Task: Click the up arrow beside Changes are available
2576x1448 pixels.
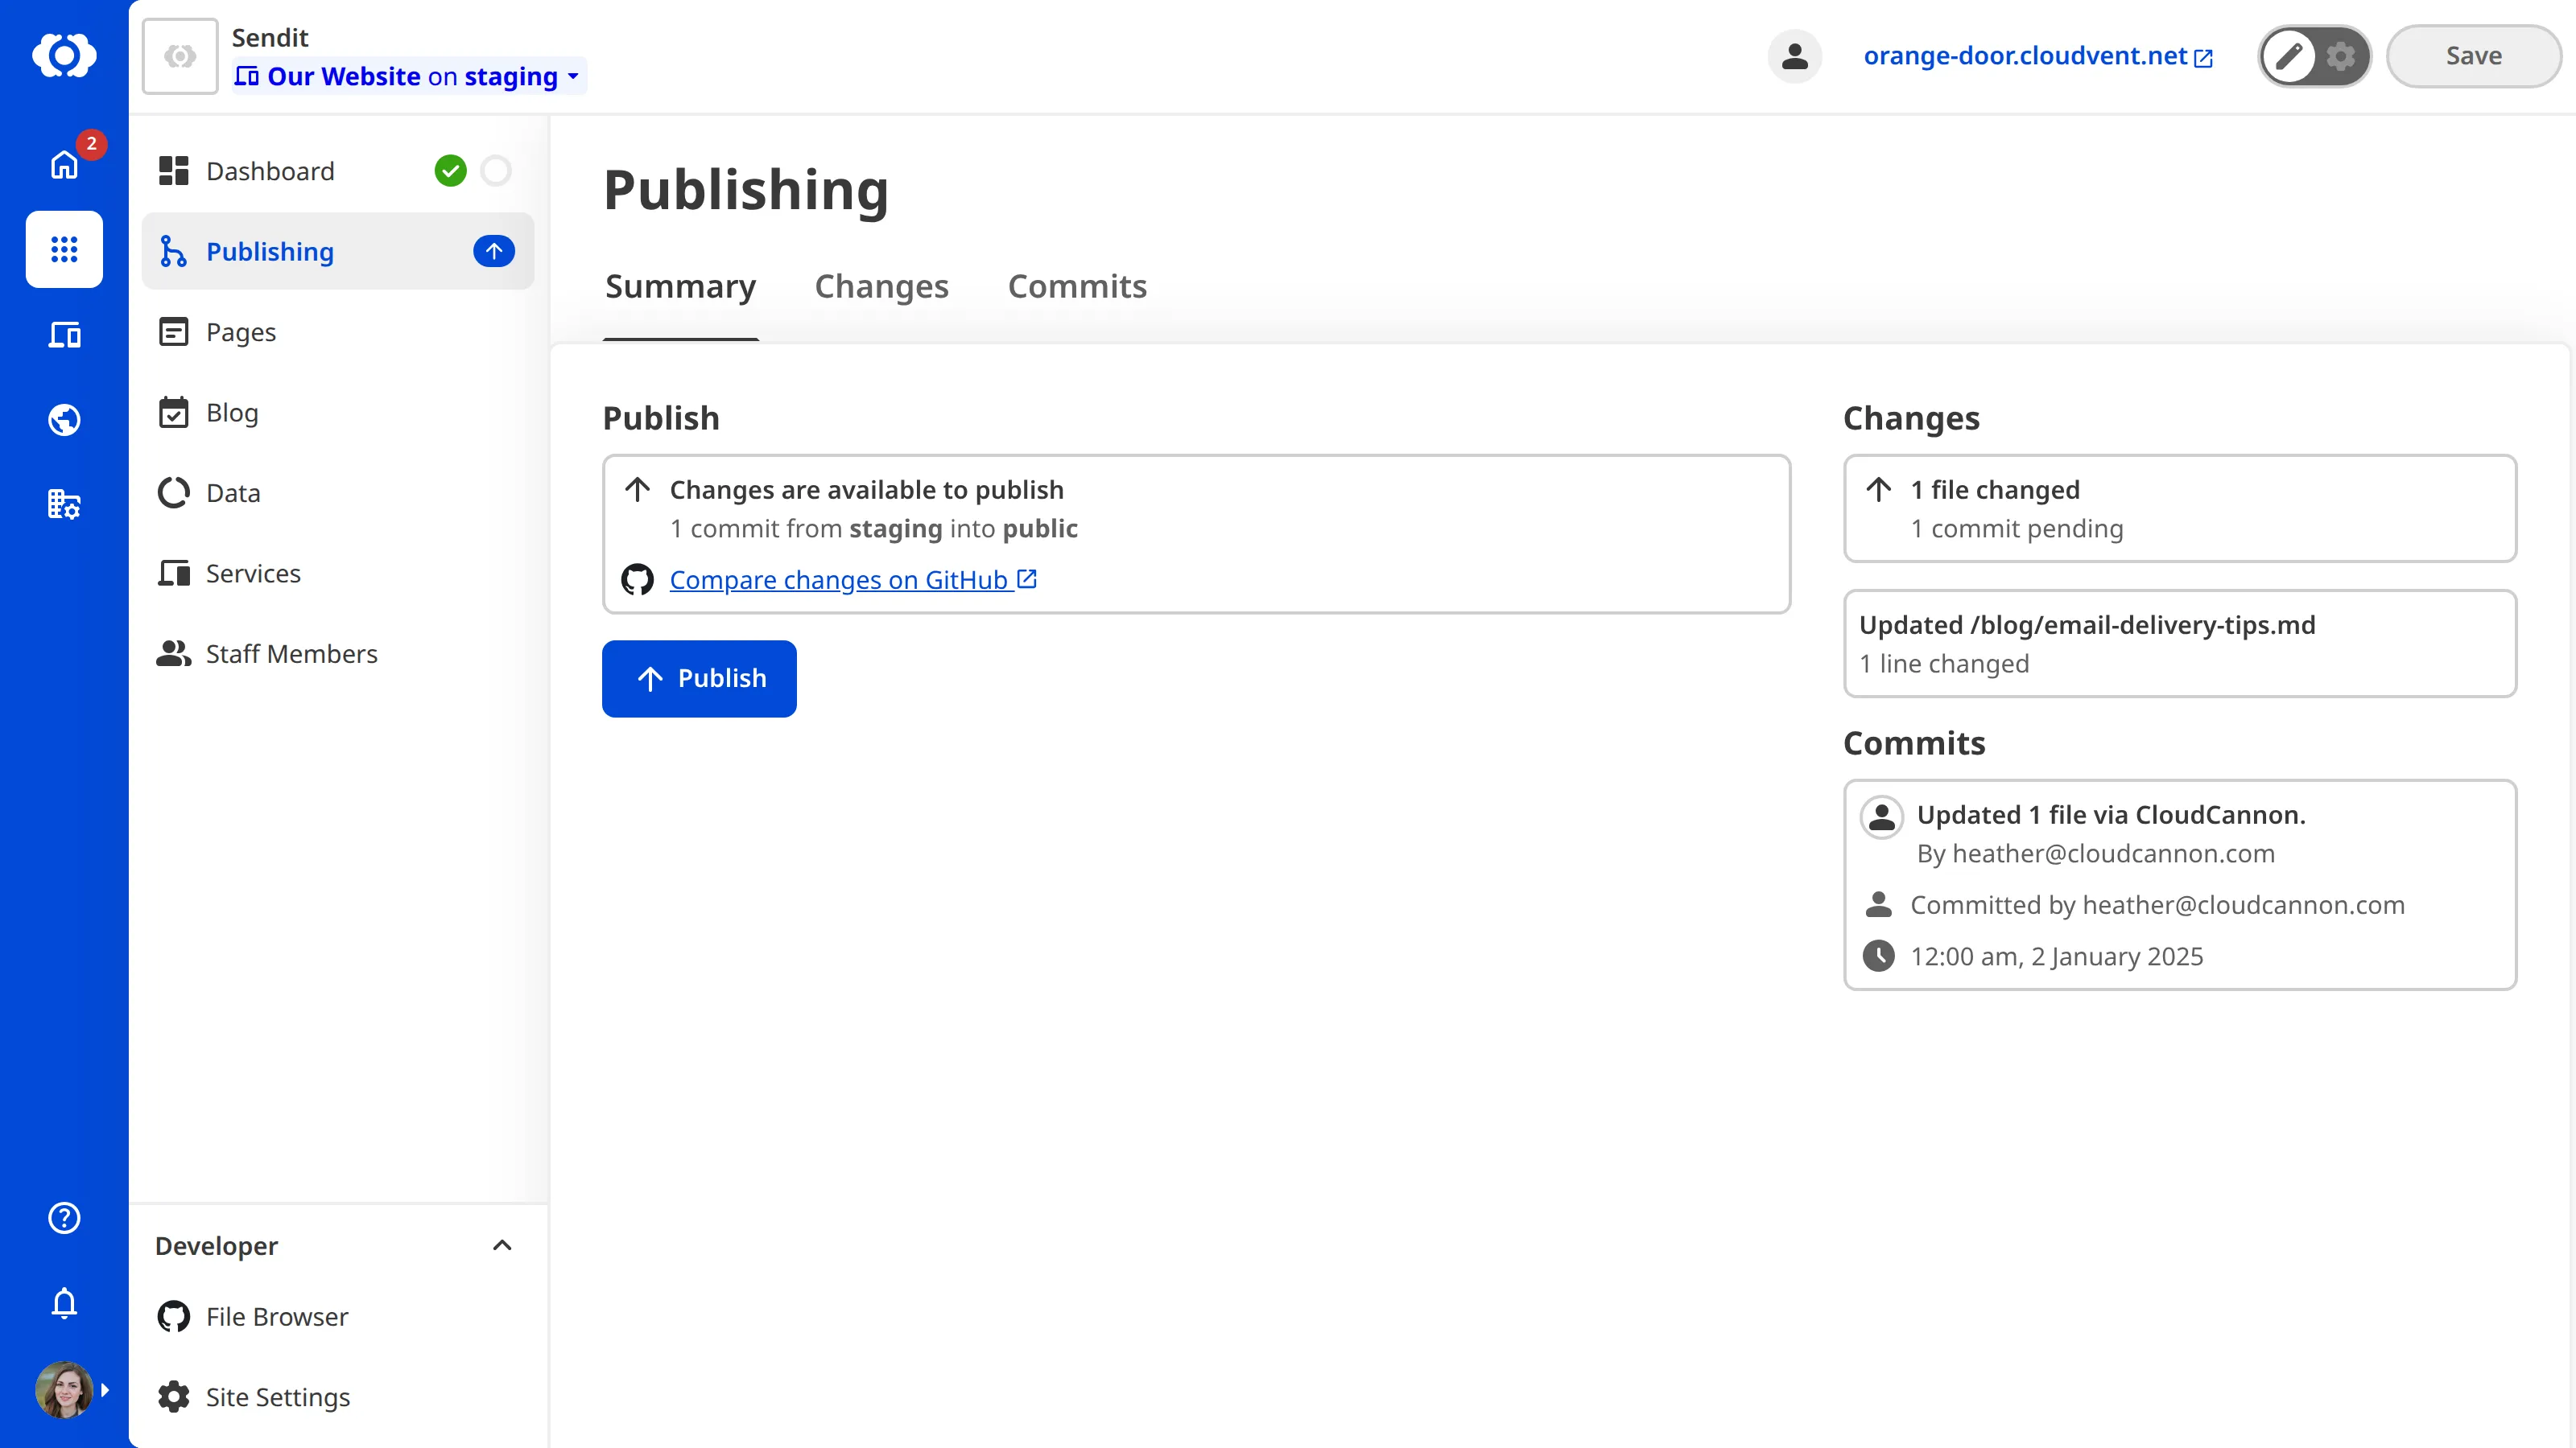Action: (x=637, y=490)
